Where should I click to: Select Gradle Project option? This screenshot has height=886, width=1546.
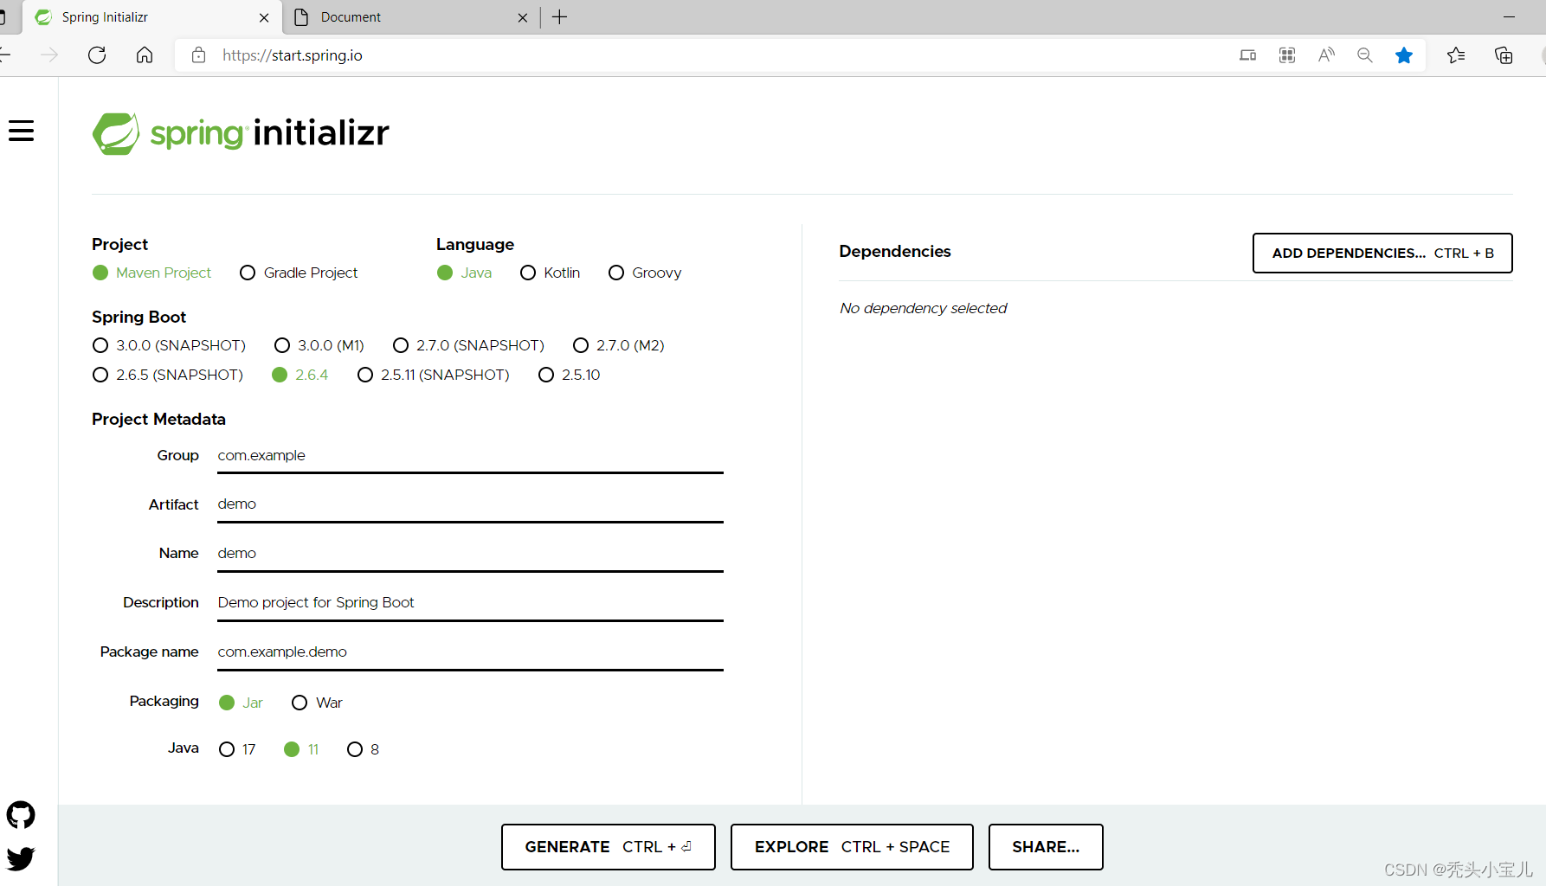299,273
